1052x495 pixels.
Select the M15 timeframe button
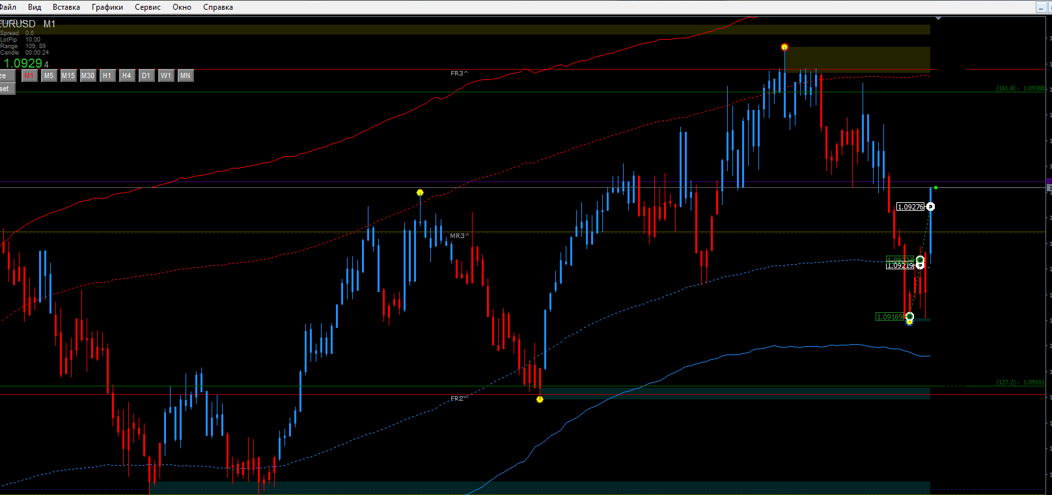68,75
